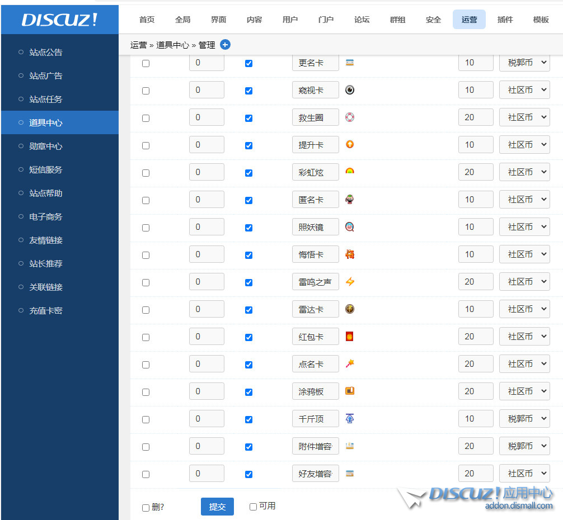Open the 论坛 menu tab

(362, 20)
